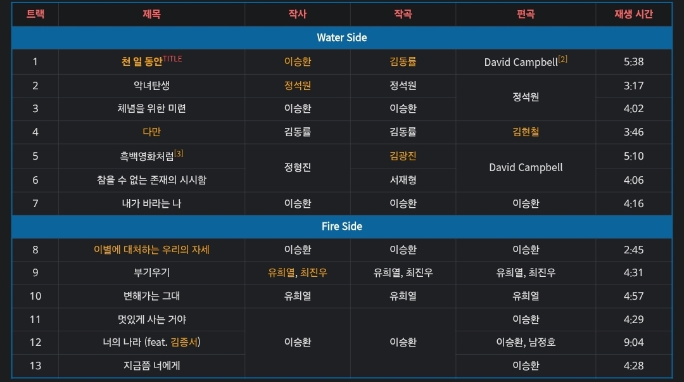Click the 9:04 duration cell
684x382 pixels.
click(633, 342)
